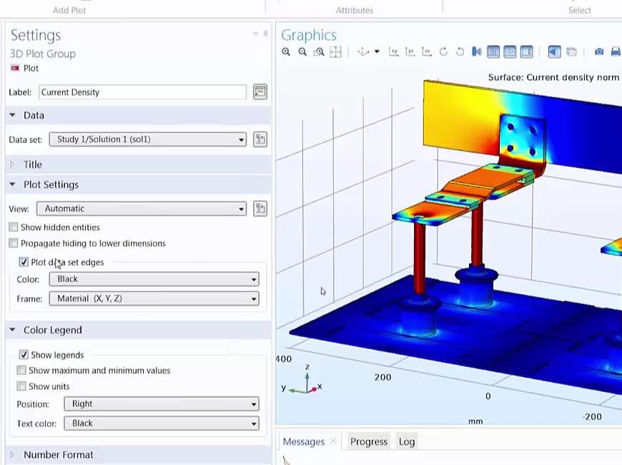Uncheck Plot data set edges

(24, 262)
